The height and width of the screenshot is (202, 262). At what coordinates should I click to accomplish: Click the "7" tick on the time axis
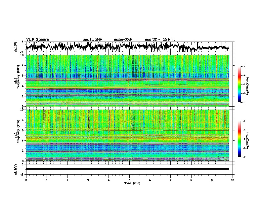pyautogui.click(x=171, y=180)
